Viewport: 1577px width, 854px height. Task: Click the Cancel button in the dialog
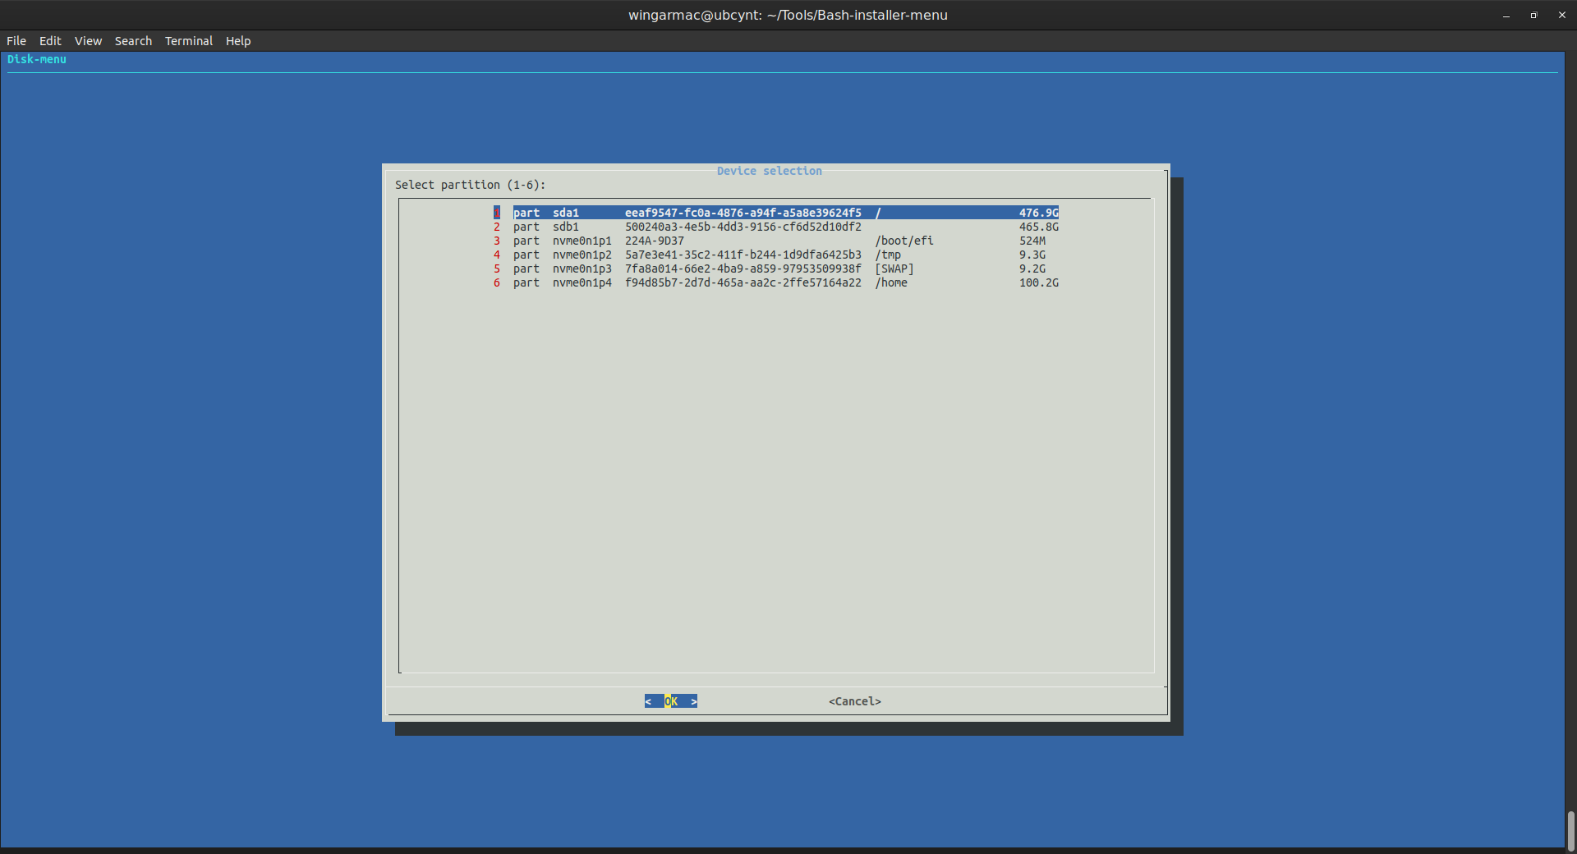(x=855, y=701)
